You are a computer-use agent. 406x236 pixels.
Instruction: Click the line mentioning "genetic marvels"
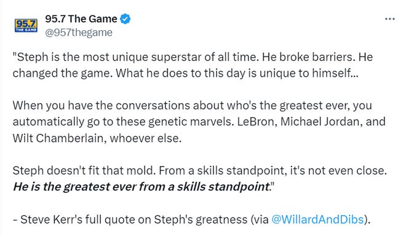[199, 122]
